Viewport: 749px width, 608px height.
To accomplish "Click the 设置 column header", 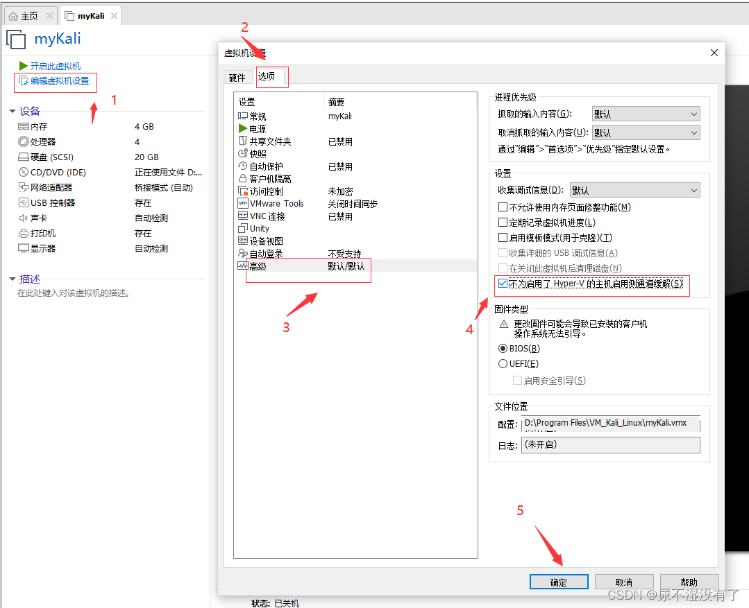I will tap(247, 102).
